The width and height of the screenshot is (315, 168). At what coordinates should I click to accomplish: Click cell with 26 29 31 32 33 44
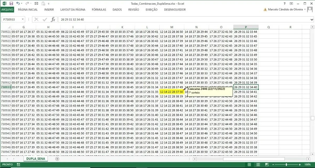[246, 32]
